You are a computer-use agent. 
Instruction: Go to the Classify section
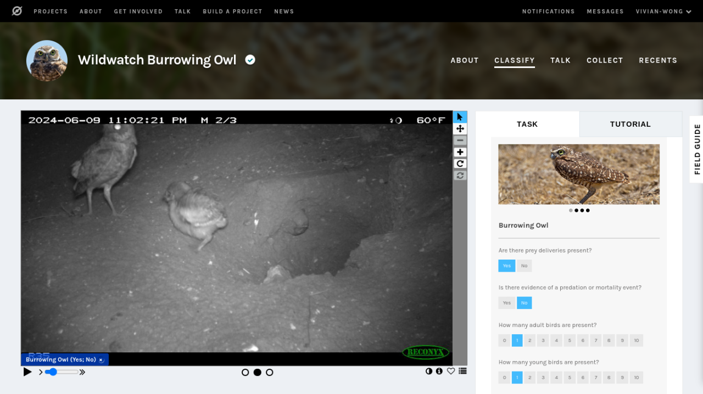click(515, 60)
